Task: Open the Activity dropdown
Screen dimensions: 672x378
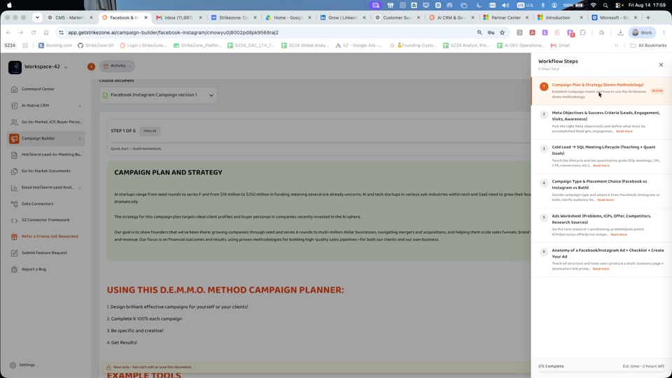Action: point(117,66)
